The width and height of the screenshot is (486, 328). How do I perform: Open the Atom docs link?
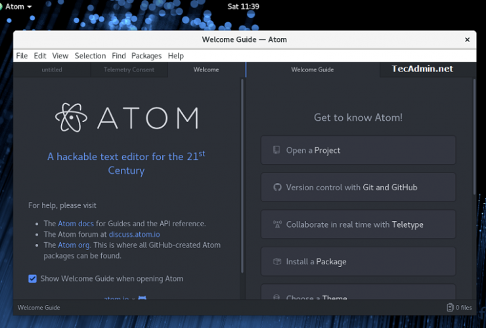tap(76, 224)
